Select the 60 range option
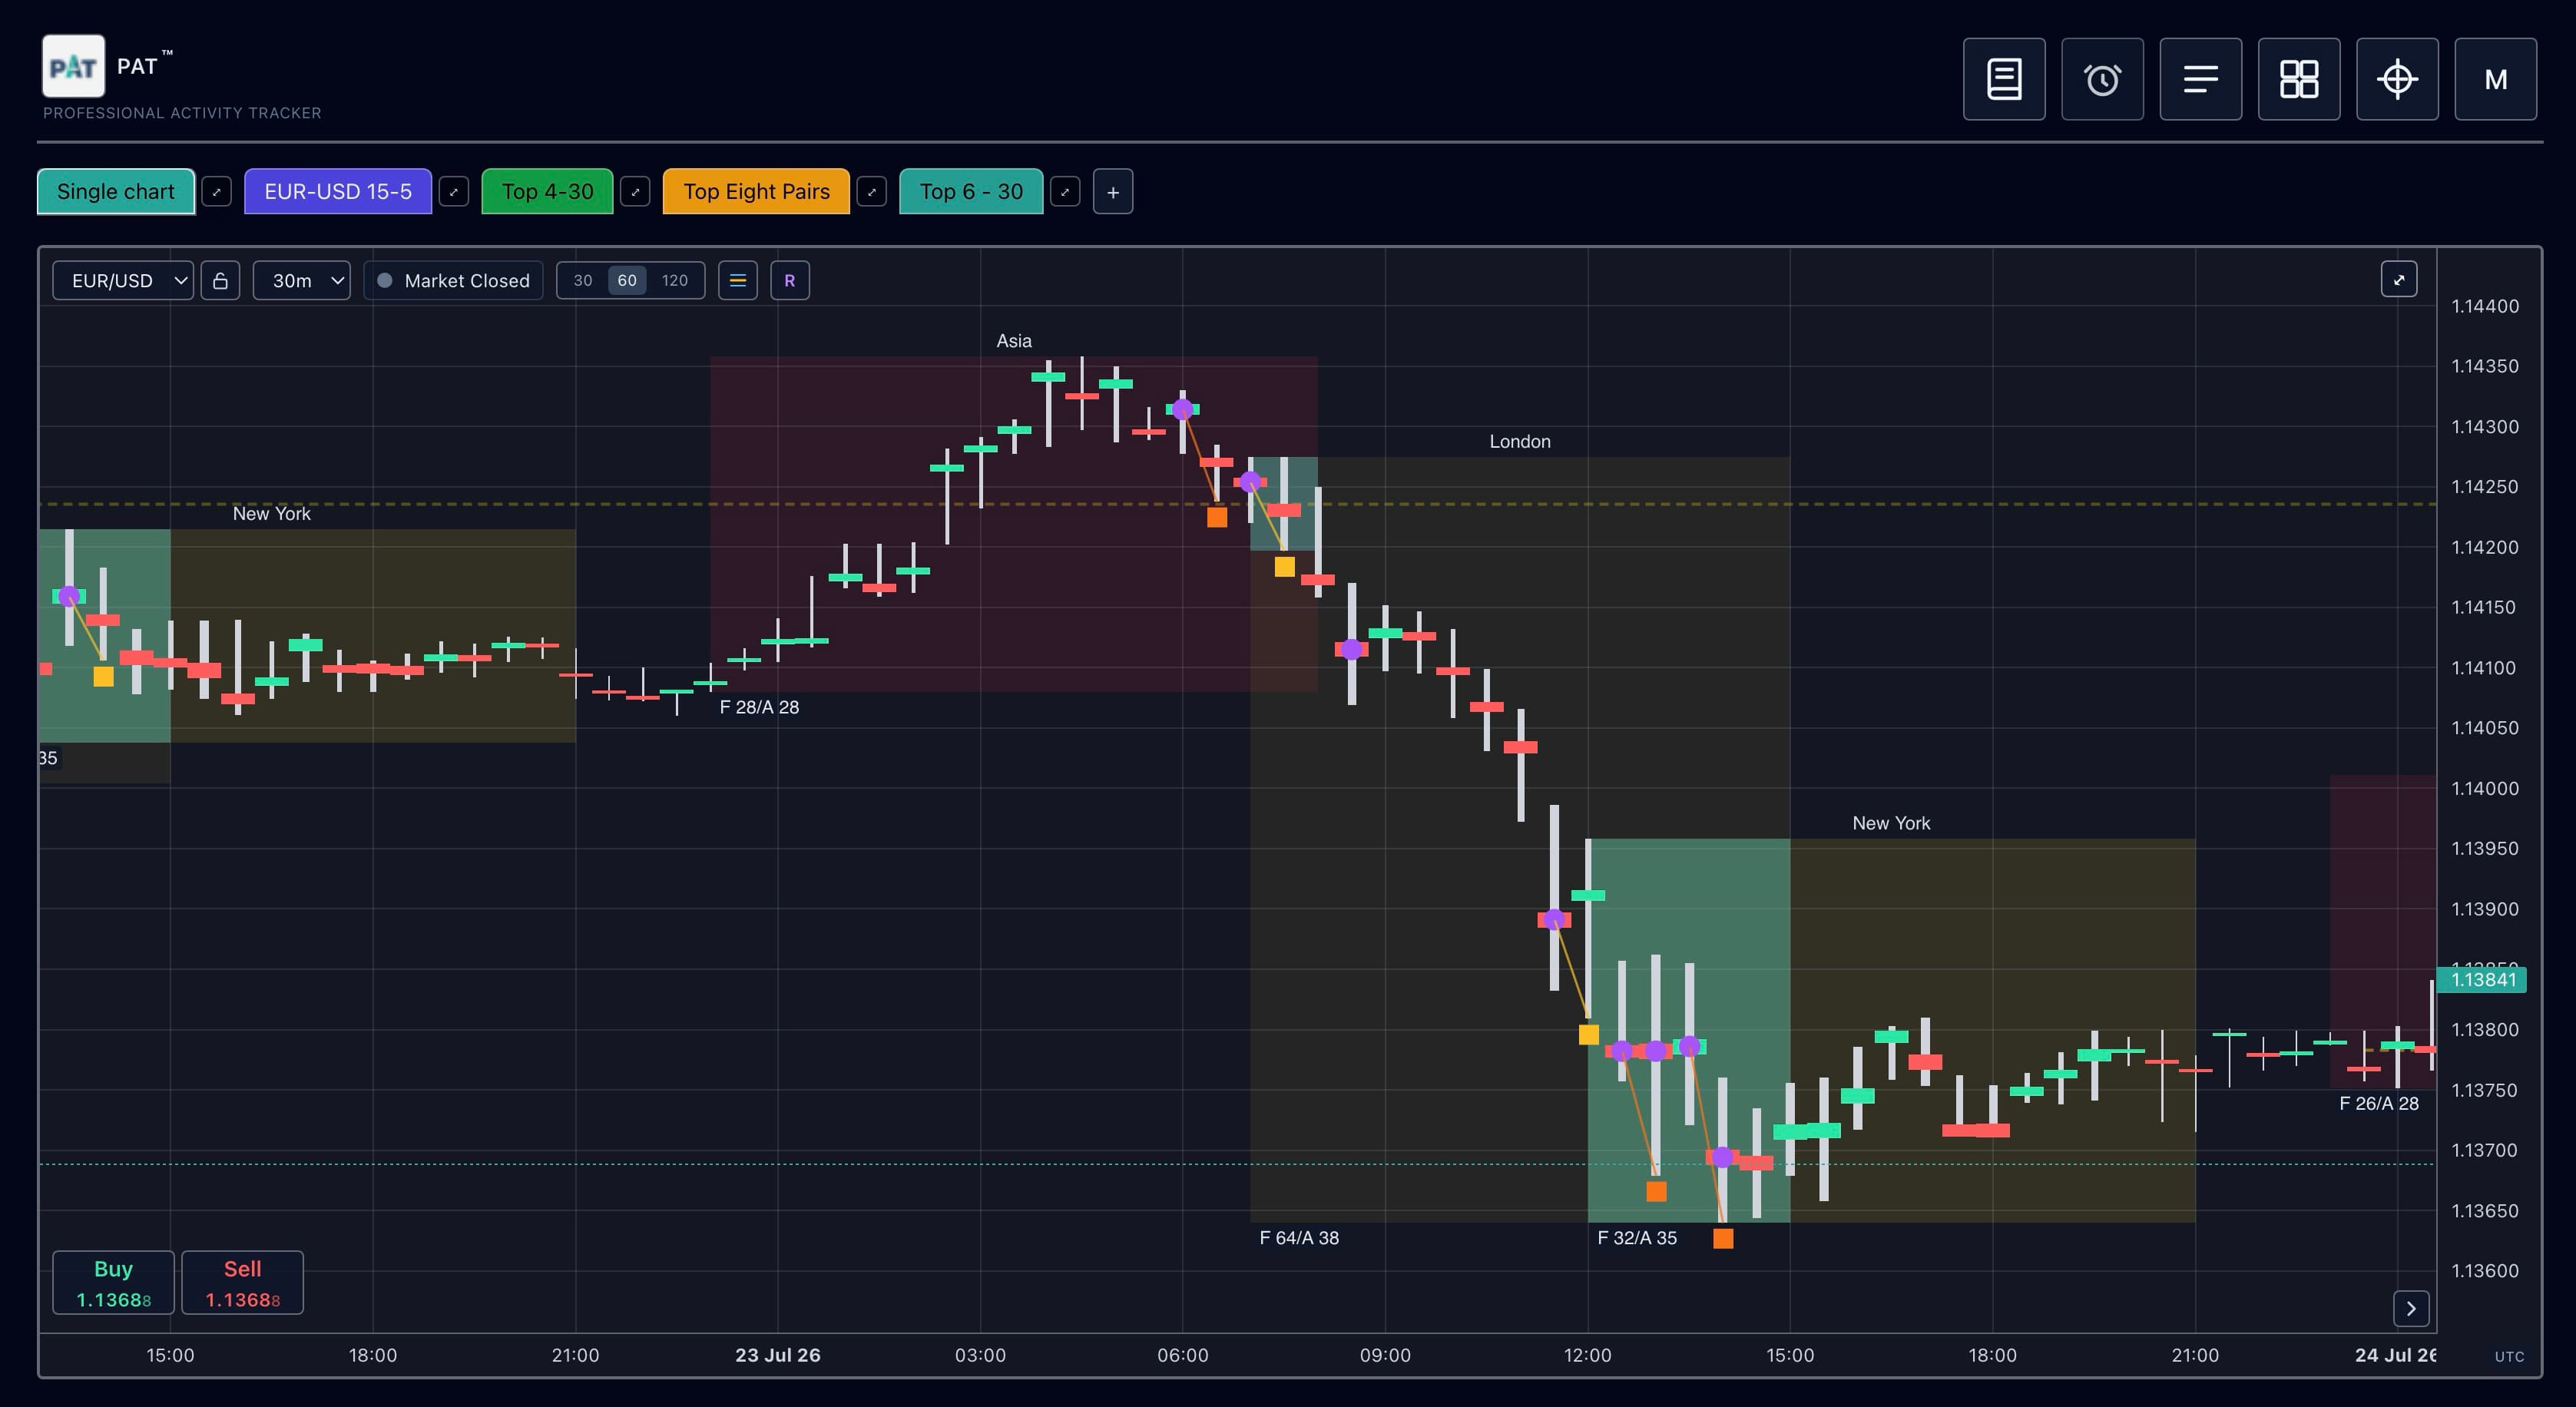The image size is (2576, 1407). (x=627, y=281)
